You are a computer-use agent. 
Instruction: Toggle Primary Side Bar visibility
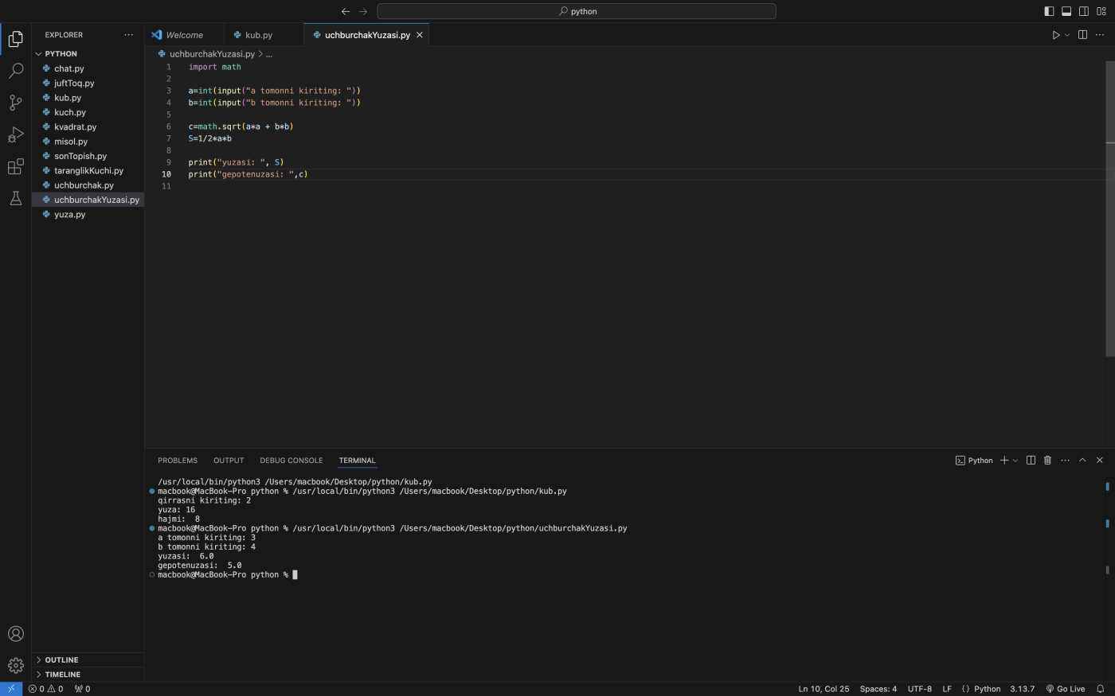(x=1049, y=11)
